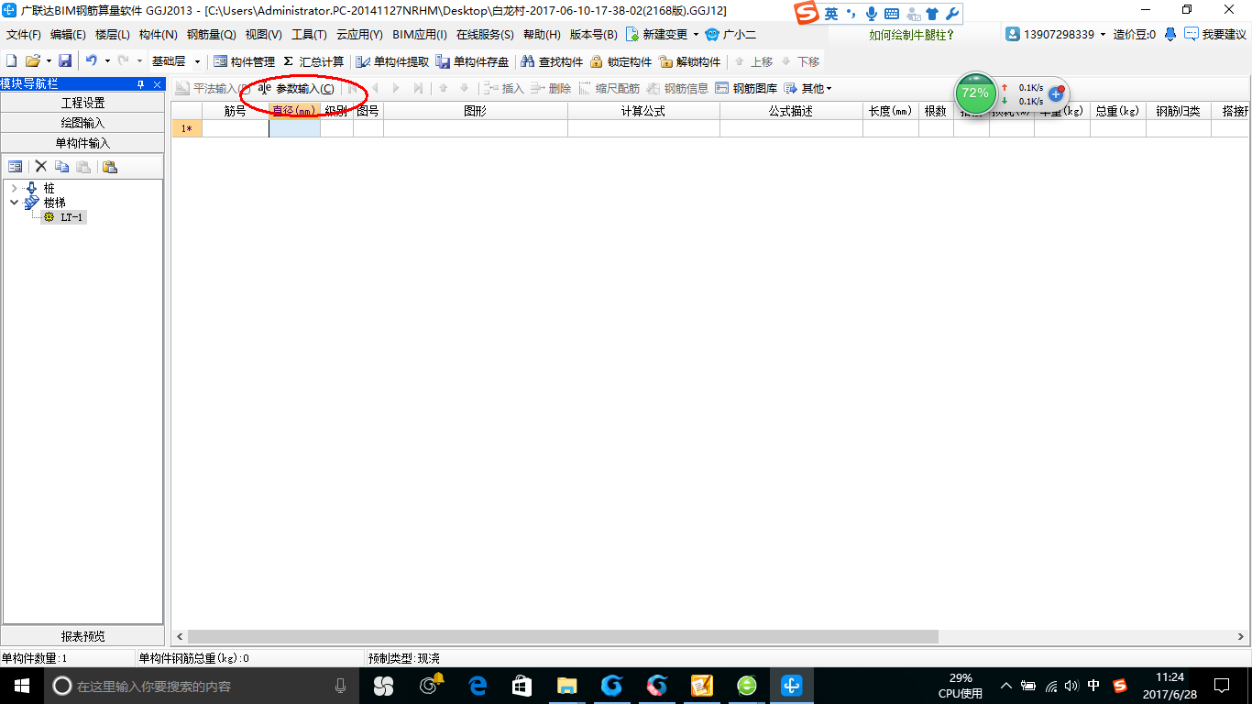The image size is (1252, 704).
Task: Click 查找构件 binoculars button
Action: coord(552,61)
